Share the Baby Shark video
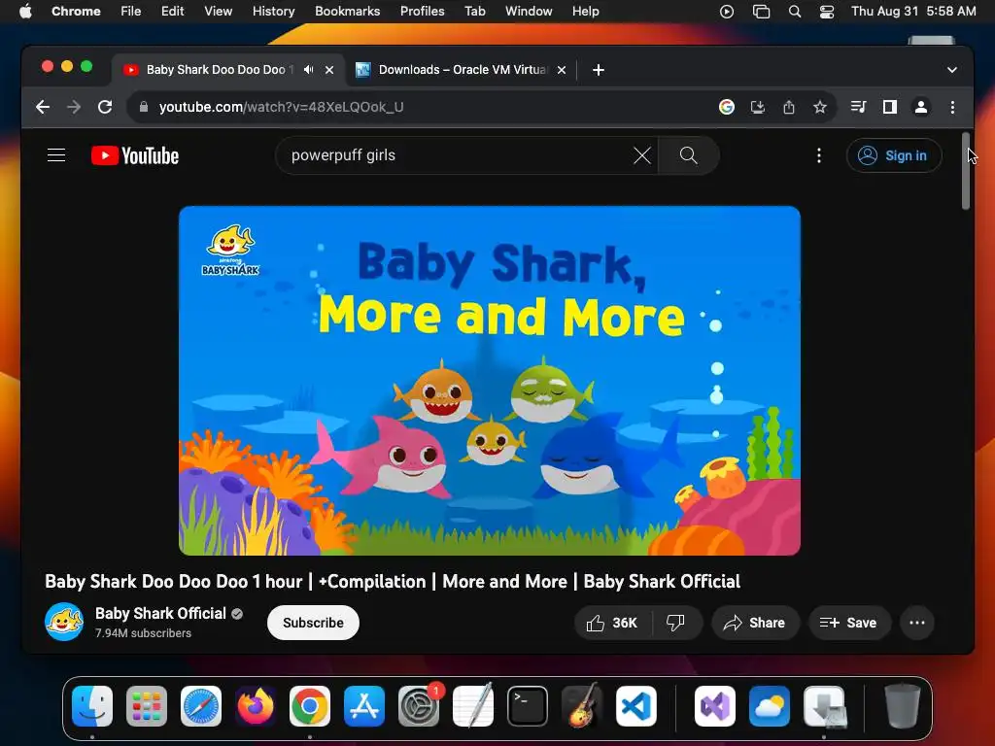 tap(755, 623)
